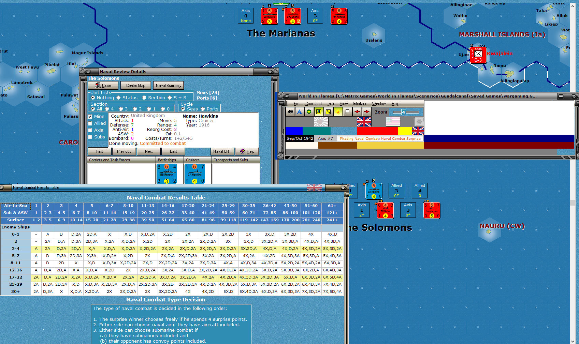Click the red BB Mutsu counter in the Solomons

tap(385, 210)
